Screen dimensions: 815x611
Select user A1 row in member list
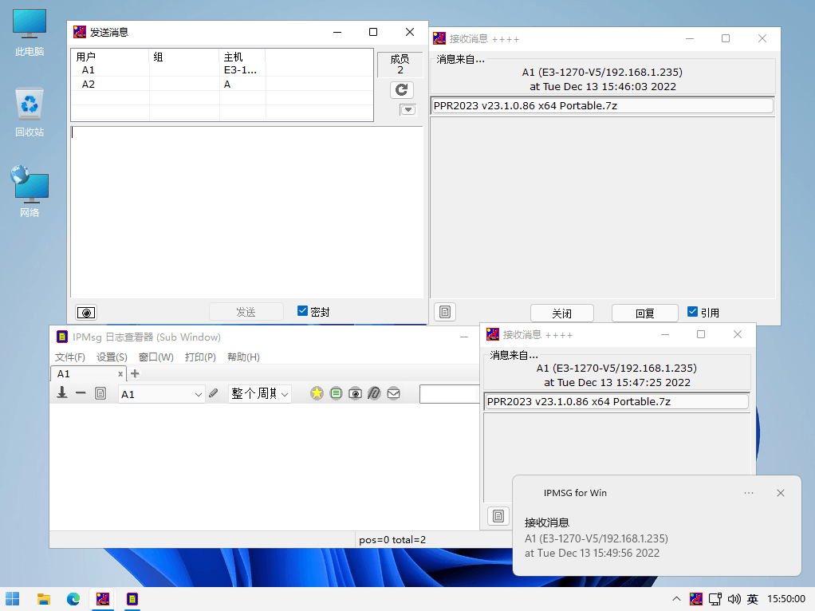tap(222, 69)
